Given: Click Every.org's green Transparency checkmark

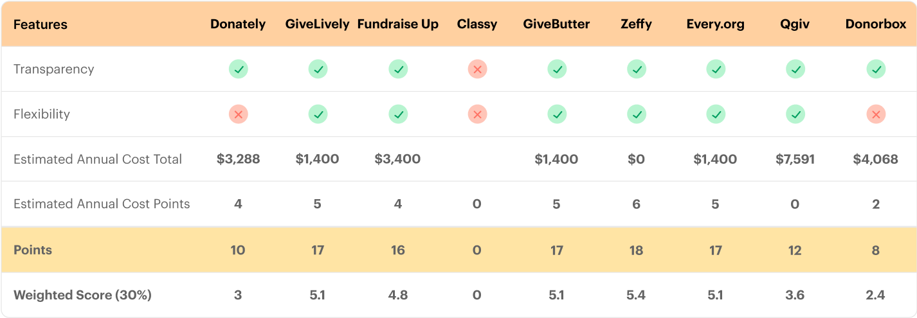Looking at the screenshot, I should pyautogui.click(x=716, y=69).
